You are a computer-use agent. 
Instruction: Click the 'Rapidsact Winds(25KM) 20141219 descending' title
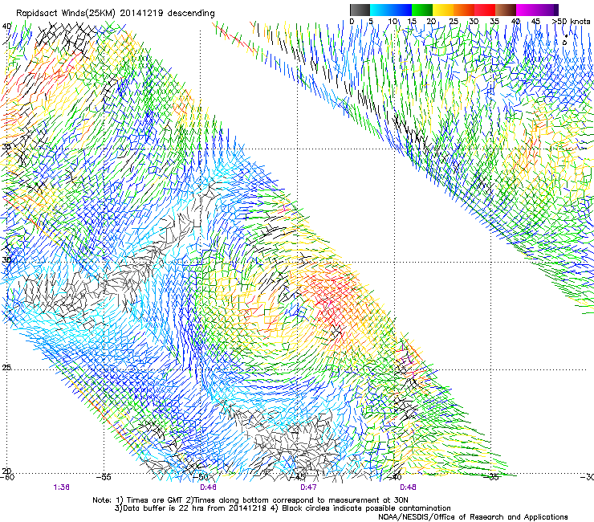tap(115, 14)
